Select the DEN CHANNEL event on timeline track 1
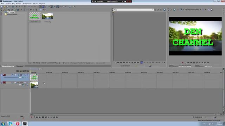The height and width of the screenshot is (126, 225). point(34,77)
